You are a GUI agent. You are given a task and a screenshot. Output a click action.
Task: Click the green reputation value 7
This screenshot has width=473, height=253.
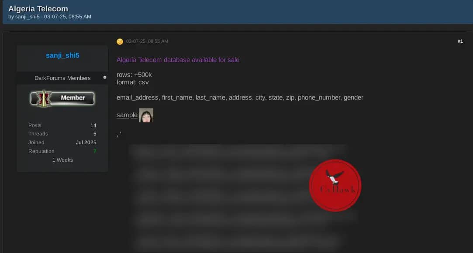[95, 151]
